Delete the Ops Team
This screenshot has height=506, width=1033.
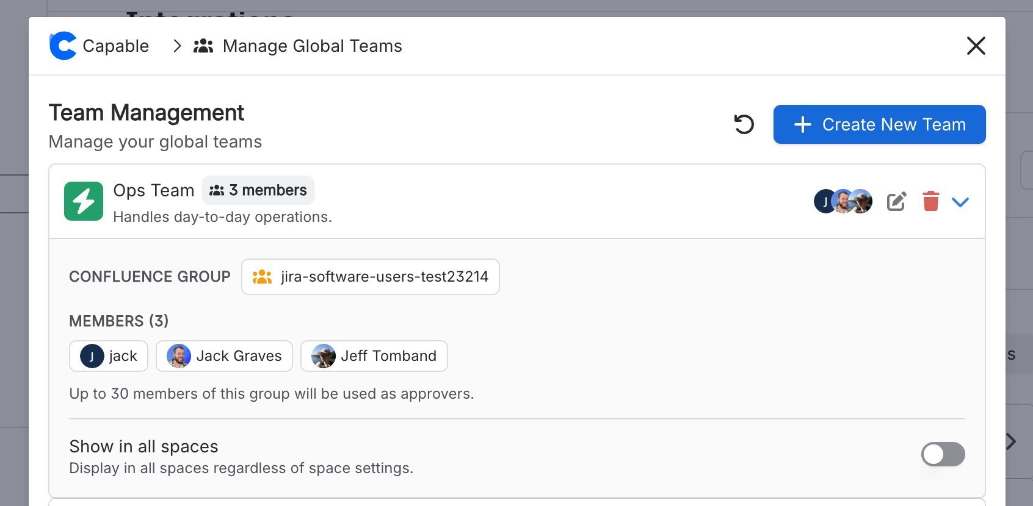[x=930, y=201]
